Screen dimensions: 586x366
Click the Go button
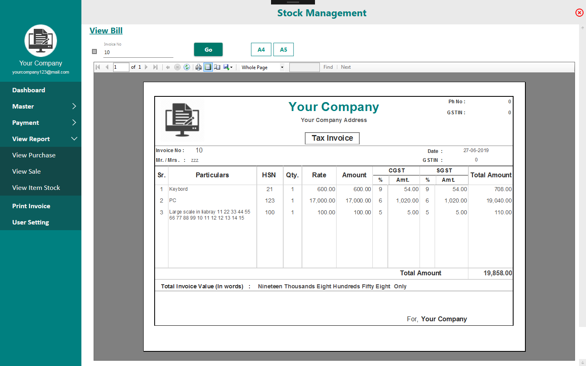pos(208,50)
